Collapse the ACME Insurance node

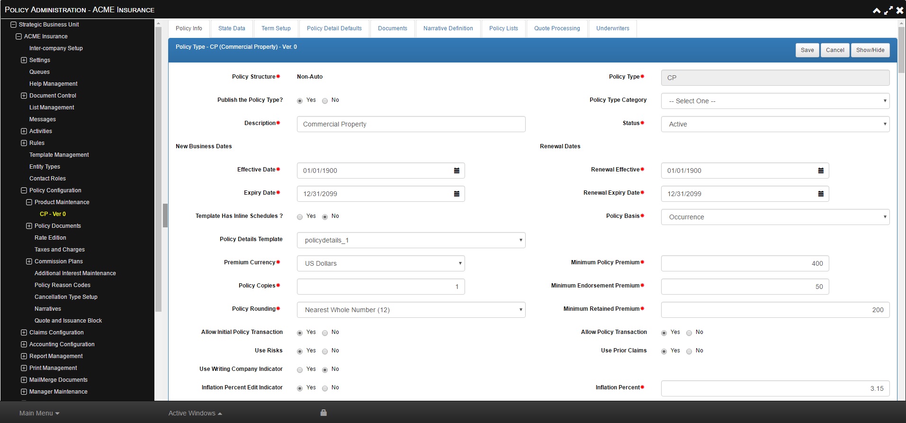18,36
